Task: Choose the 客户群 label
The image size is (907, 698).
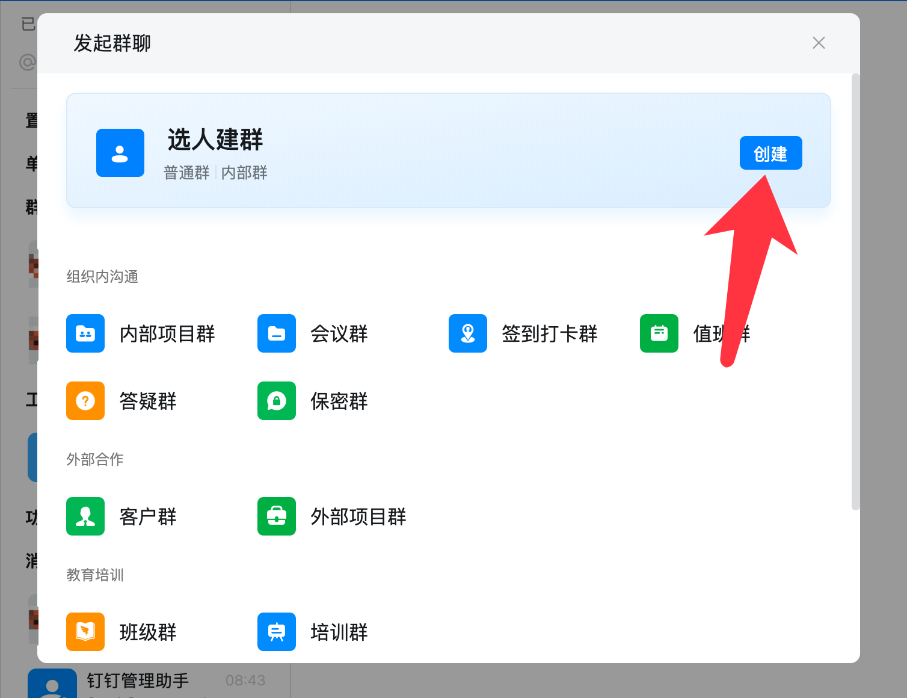Action: pyautogui.click(x=148, y=517)
